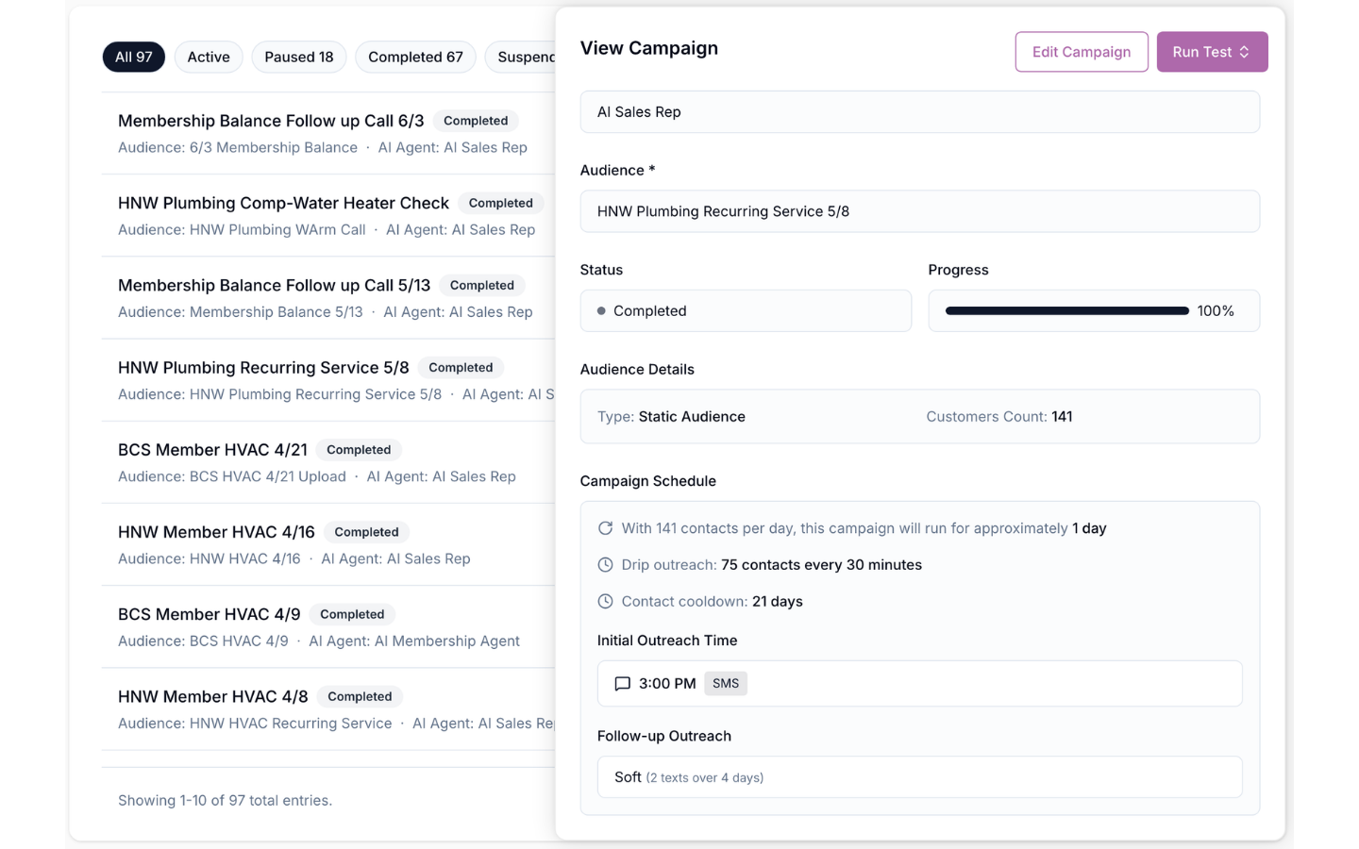
Task: Open the HNW Member HVAC 4/8 campaign
Action: (212, 696)
